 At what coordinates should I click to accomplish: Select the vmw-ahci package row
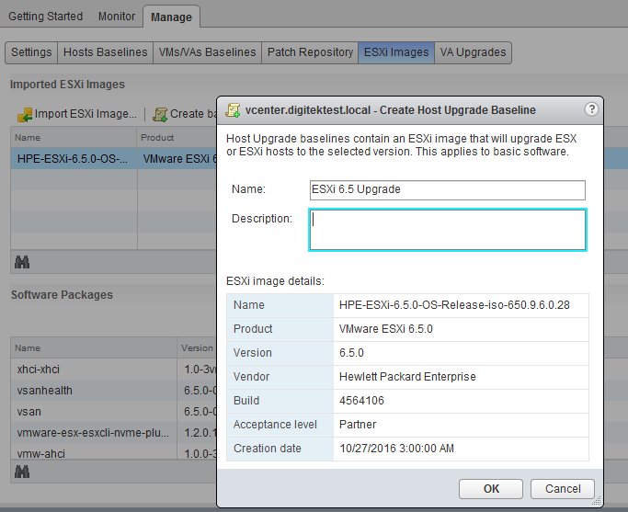click(x=114, y=453)
